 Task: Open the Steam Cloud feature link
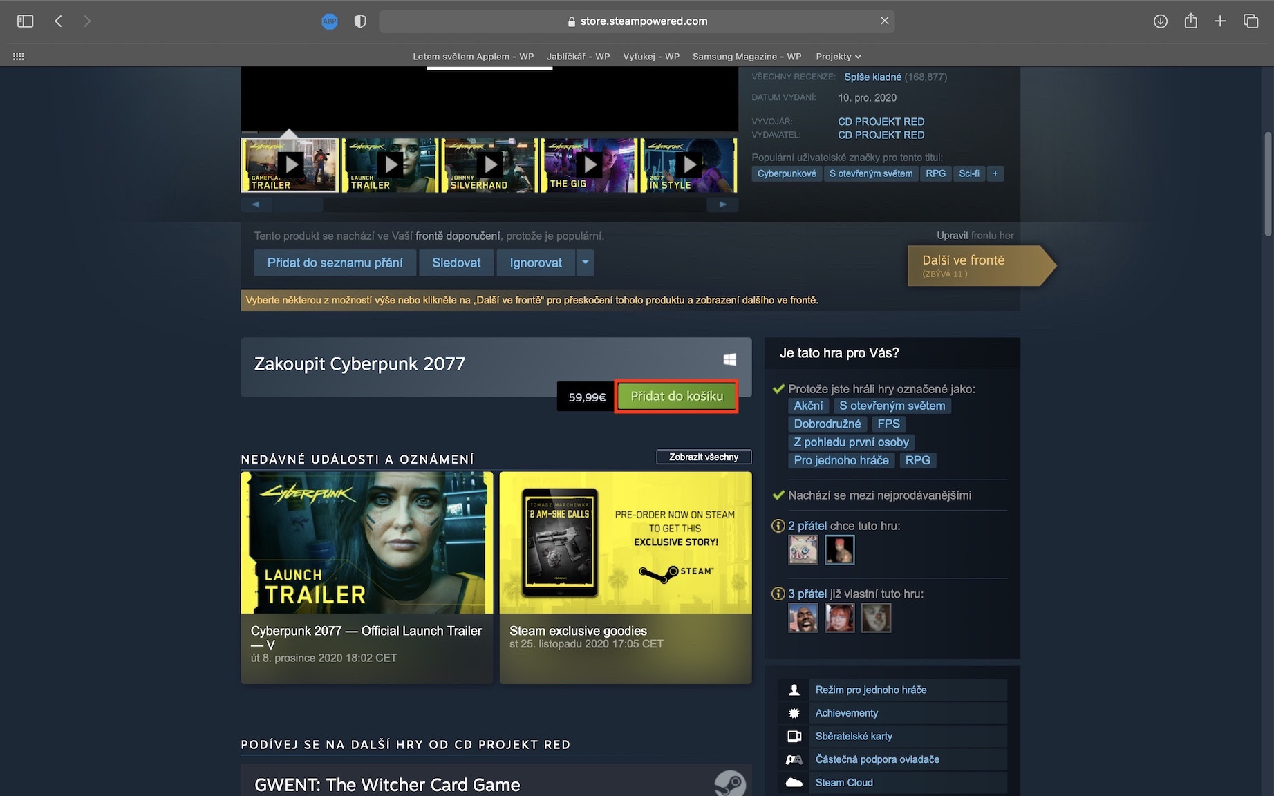point(893,782)
